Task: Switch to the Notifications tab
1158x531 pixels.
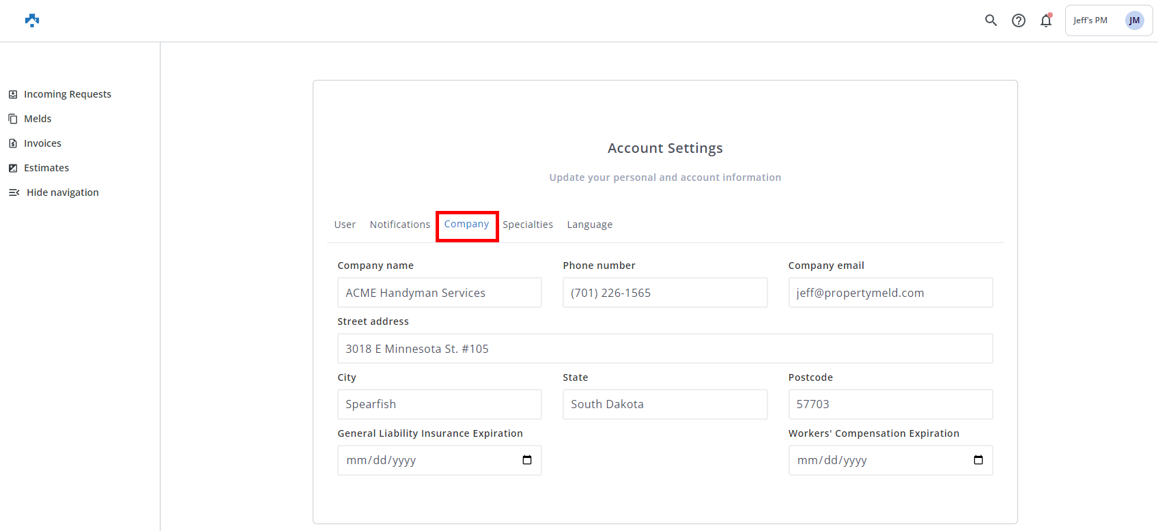Action: click(x=399, y=225)
